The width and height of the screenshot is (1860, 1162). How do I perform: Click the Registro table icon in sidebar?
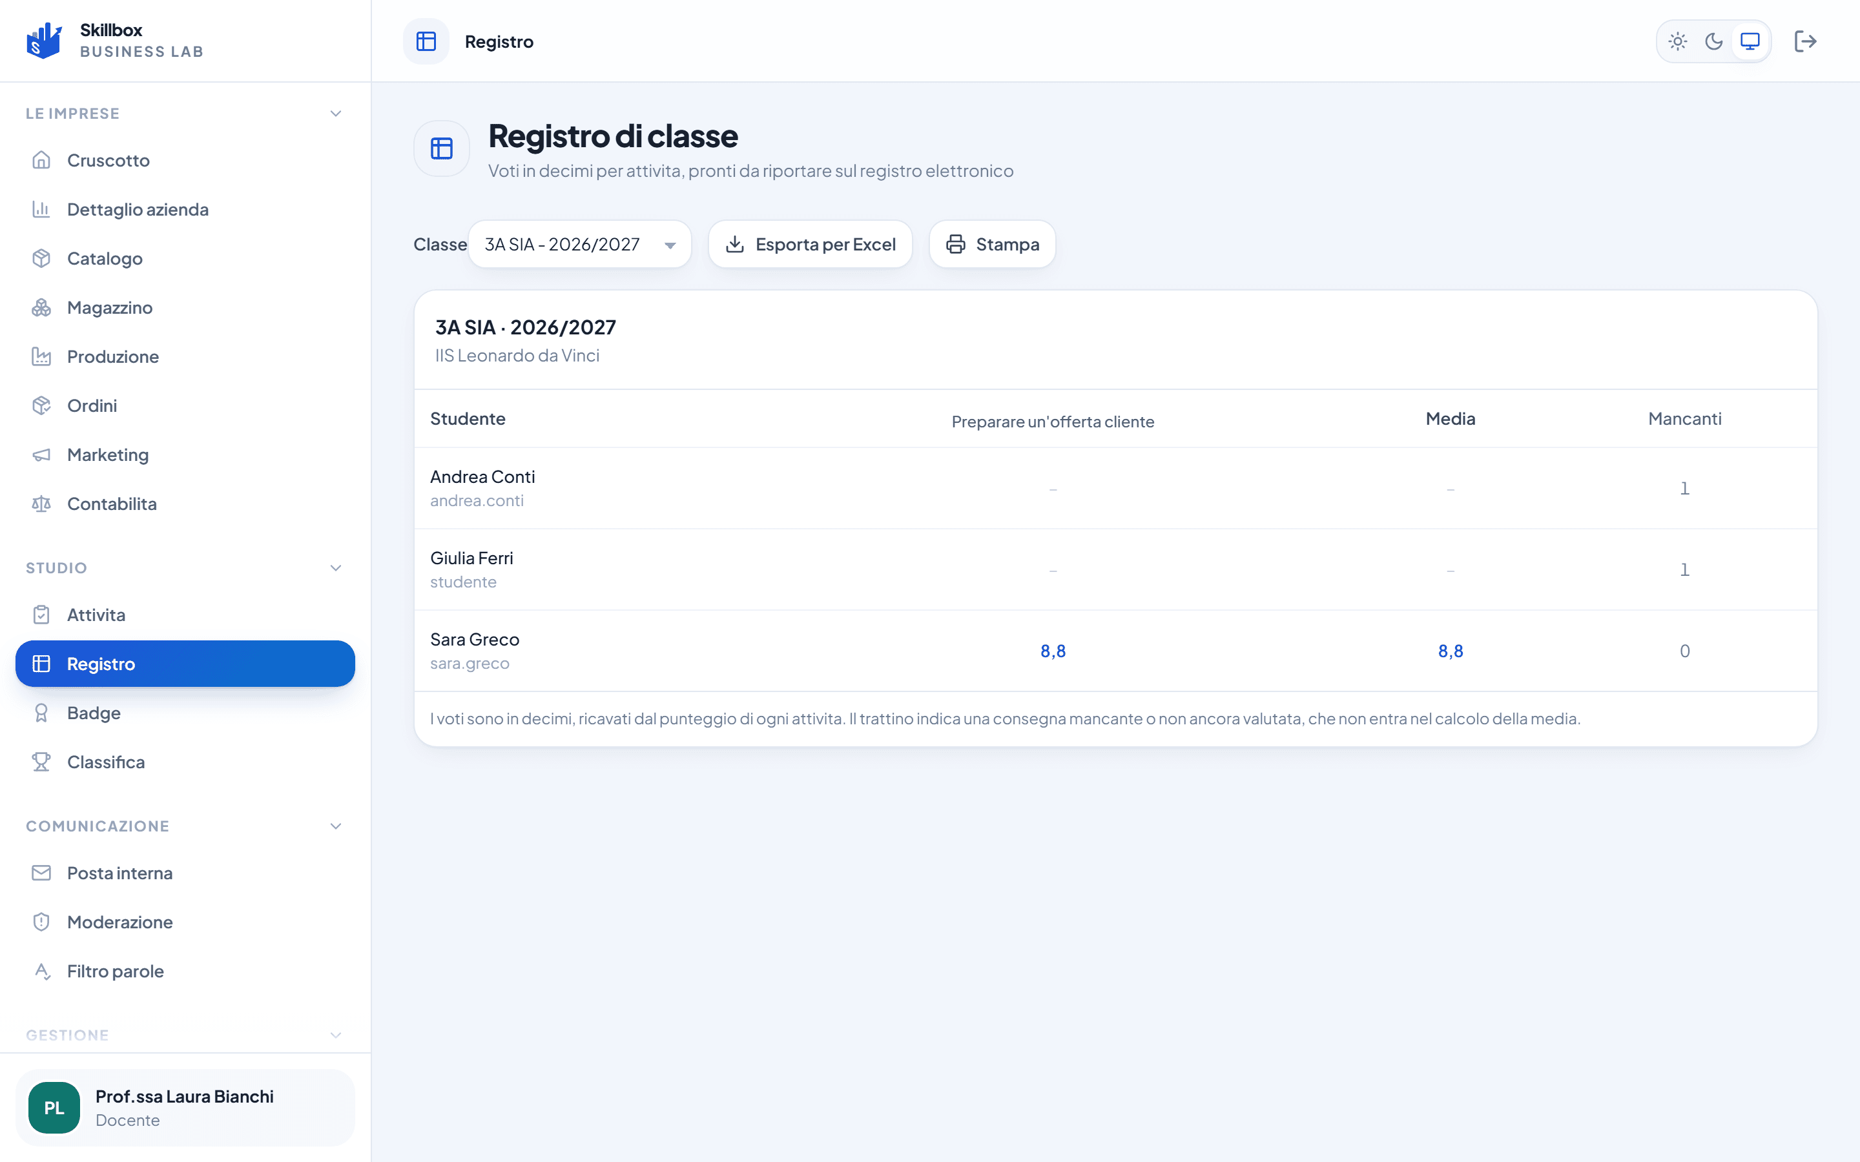[41, 664]
